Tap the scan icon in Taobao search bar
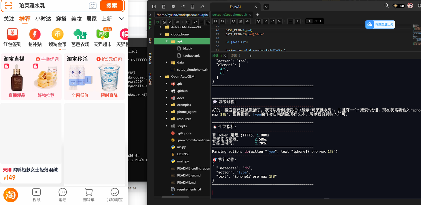The width and height of the screenshot is (421, 205). (x=8, y=5)
